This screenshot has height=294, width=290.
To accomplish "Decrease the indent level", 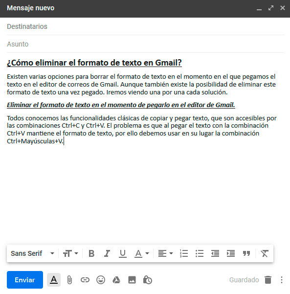I will click(x=215, y=253).
